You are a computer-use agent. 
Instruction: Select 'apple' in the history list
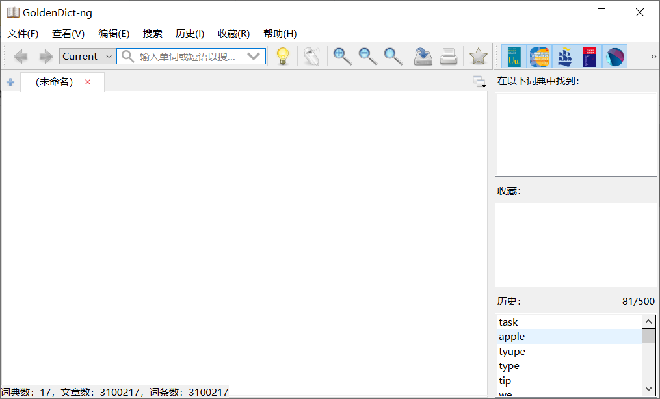pos(569,337)
